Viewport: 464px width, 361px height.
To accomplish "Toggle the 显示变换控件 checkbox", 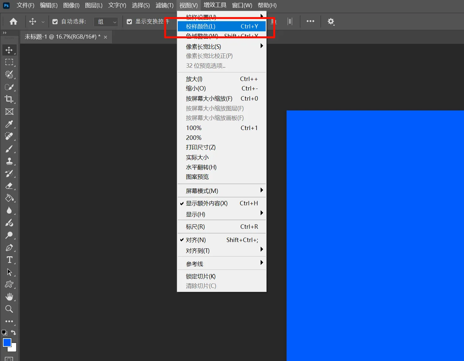I will pyautogui.click(x=129, y=22).
